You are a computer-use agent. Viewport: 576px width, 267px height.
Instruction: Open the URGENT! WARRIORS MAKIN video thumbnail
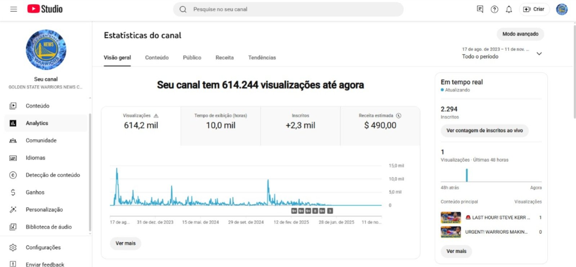click(451, 232)
